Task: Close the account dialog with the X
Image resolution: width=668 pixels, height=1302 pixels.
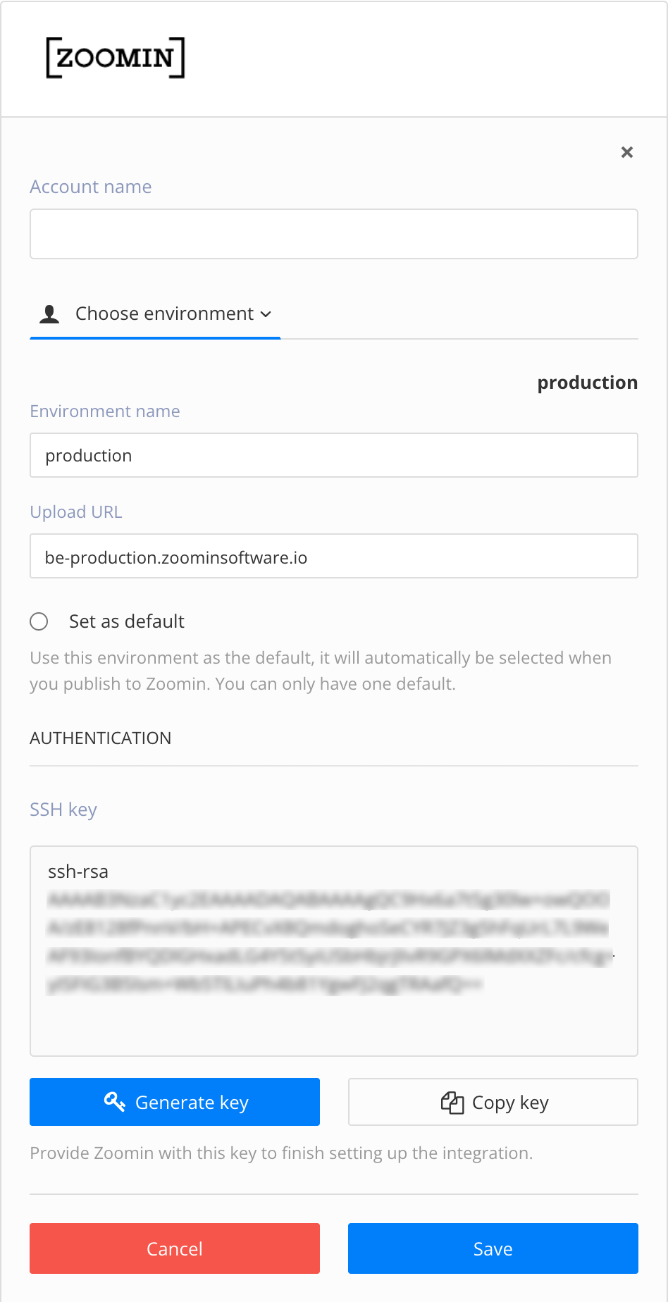Action: 626,151
